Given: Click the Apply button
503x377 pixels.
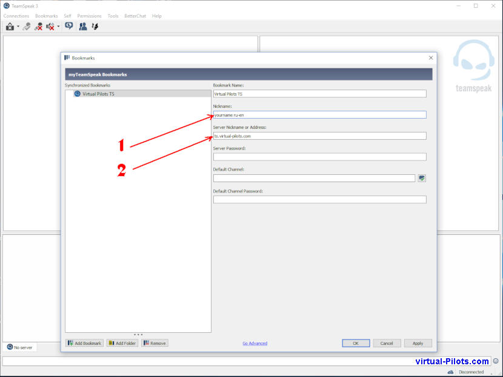Looking at the screenshot, I should click(418, 343).
